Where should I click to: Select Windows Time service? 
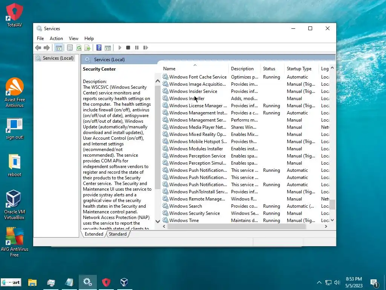tap(246, 221)
